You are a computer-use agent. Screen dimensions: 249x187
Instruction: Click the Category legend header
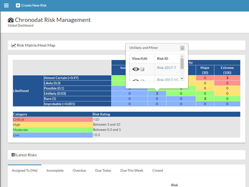point(53,114)
